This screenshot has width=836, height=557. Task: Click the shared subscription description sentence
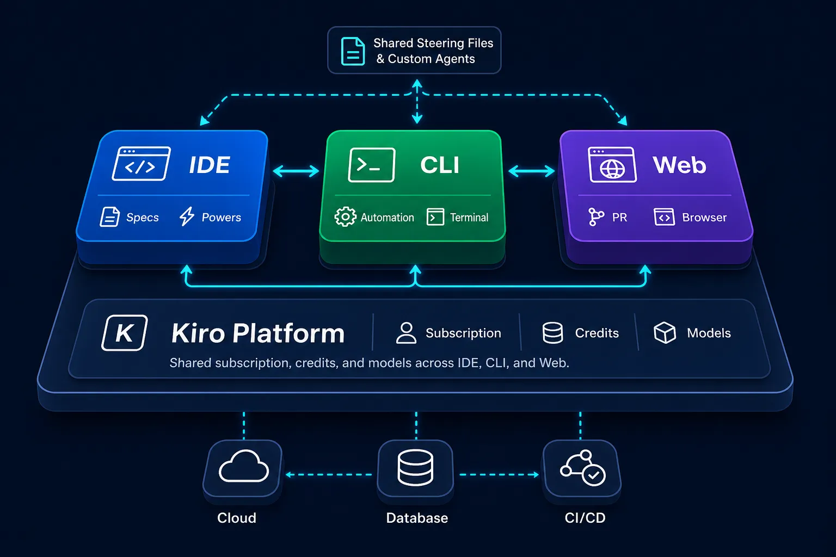point(370,363)
